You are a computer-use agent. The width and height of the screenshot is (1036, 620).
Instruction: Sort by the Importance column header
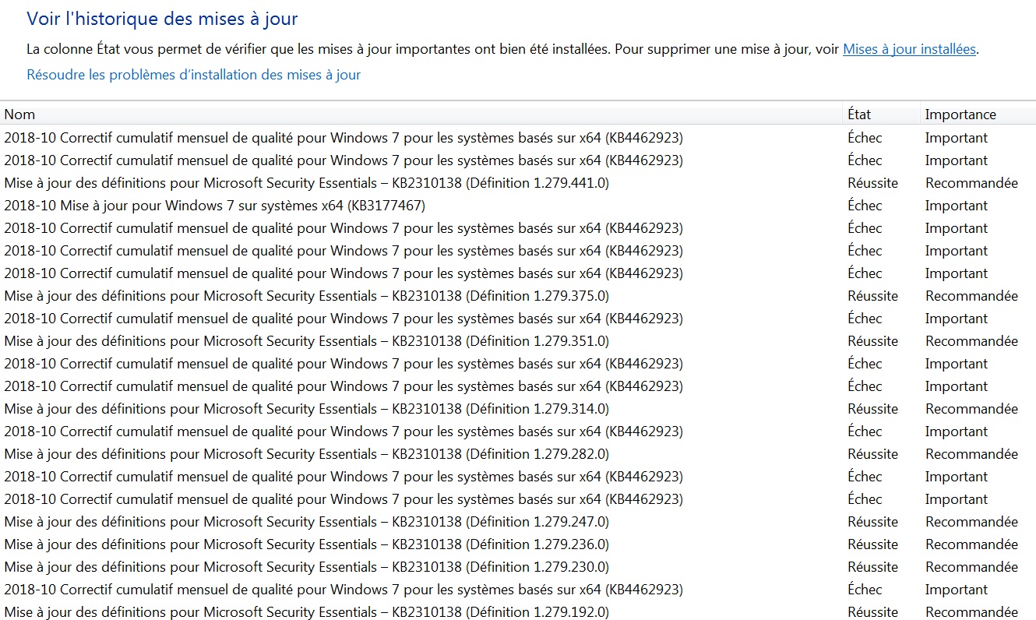pos(978,114)
